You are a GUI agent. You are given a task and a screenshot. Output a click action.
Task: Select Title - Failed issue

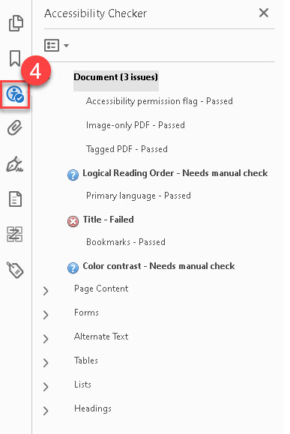(x=108, y=220)
